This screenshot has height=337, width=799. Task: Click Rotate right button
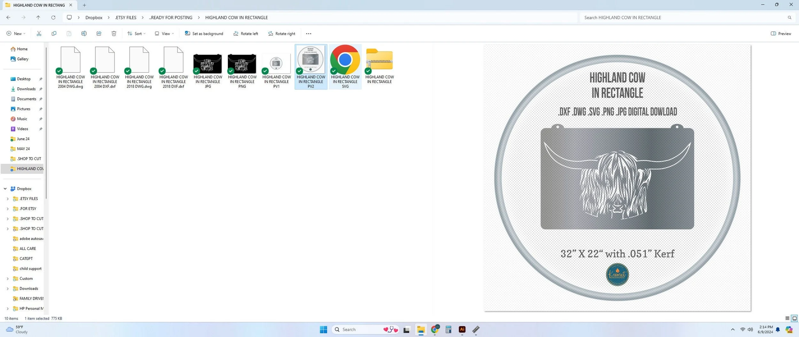pos(282,34)
